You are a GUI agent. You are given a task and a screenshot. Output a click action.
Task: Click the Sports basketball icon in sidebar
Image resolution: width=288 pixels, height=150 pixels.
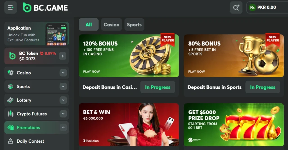[x=10, y=86]
